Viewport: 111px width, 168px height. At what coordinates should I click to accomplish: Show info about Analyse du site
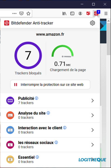click(48, 113)
